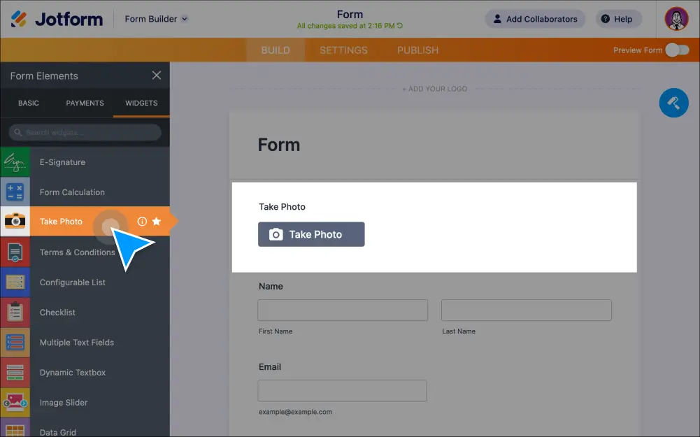Screen dimensions: 700x437
Task: Open the user profile avatar
Action: click(x=676, y=19)
